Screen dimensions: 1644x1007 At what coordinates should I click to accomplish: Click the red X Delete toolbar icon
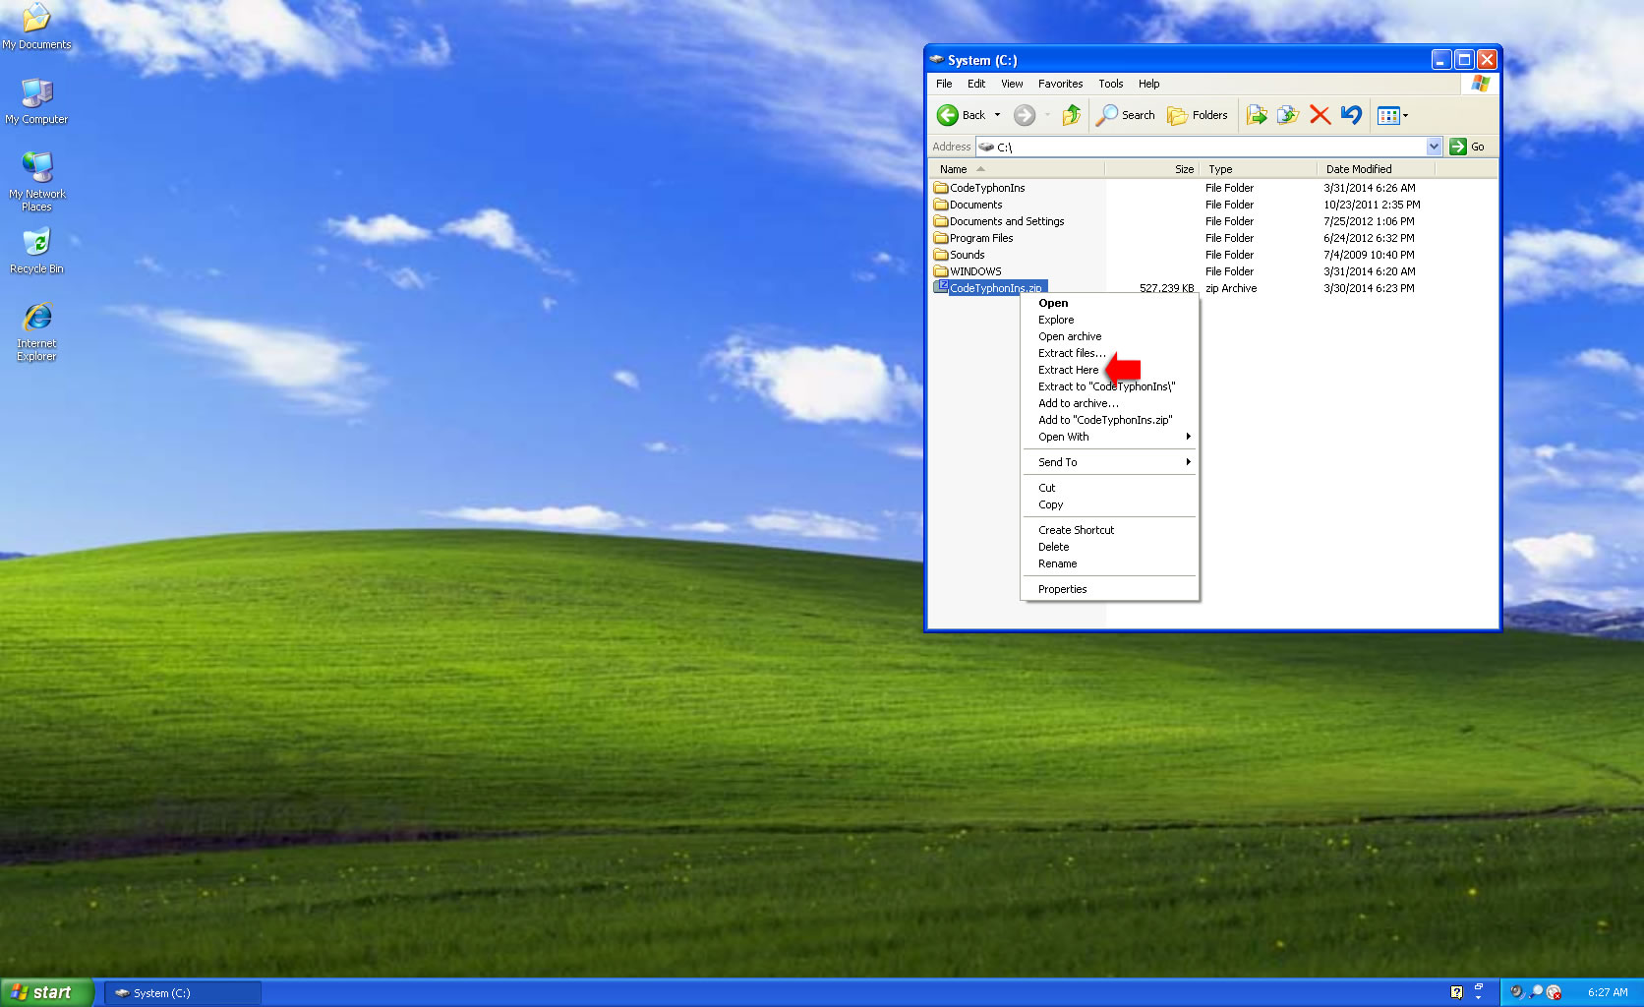click(1320, 115)
